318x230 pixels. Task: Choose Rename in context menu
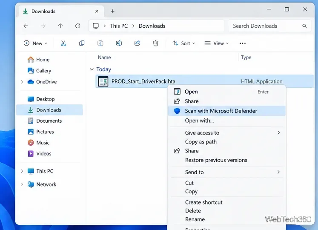226,219
